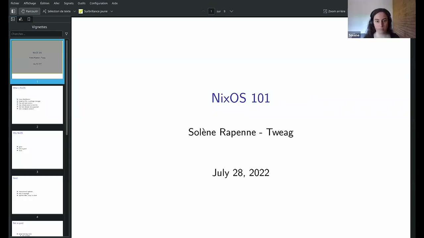
Task: Click the Vignettes panel heading
Action: point(39,27)
